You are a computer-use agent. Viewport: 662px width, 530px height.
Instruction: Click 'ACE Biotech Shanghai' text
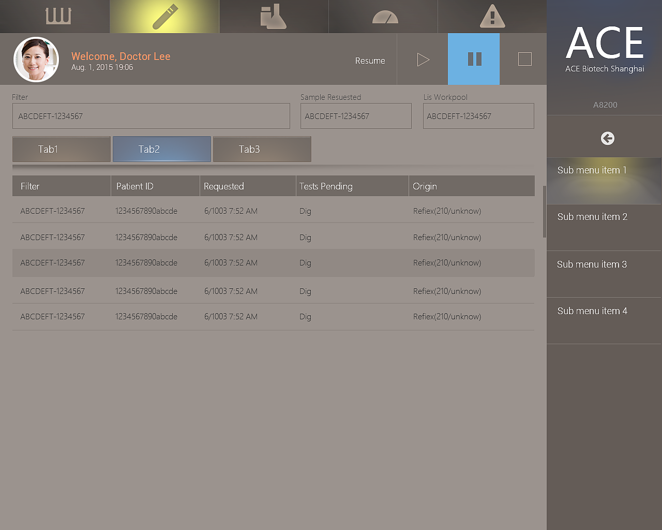click(605, 69)
